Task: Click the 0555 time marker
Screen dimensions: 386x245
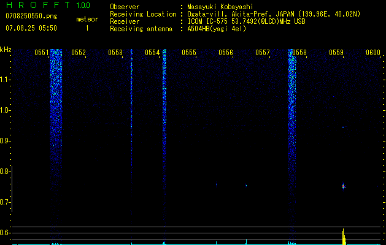Action: pyautogui.click(x=189, y=53)
